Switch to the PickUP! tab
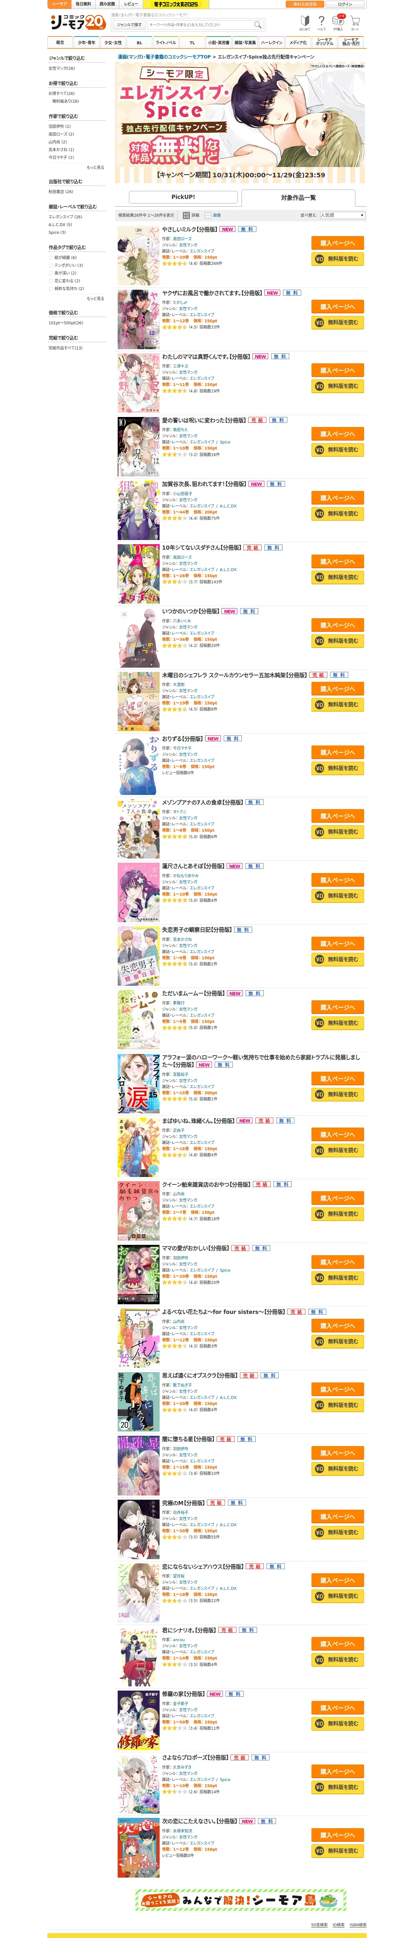The width and height of the screenshot is (414, 1938). pos(183,197)
